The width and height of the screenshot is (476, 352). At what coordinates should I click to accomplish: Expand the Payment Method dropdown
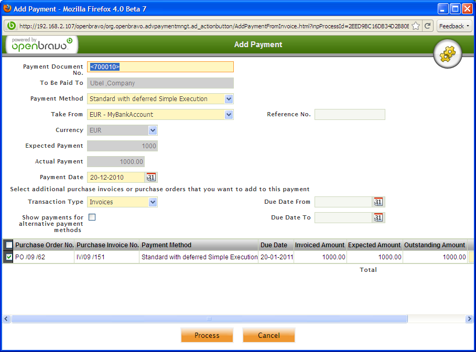click(x=229, y=99)
